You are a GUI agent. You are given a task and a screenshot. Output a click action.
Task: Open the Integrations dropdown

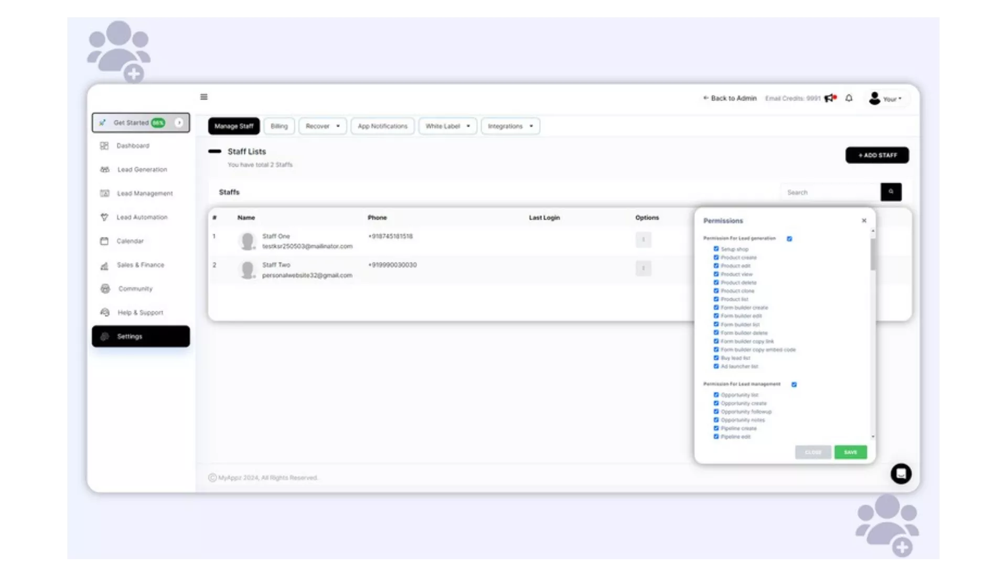[510, 126]
